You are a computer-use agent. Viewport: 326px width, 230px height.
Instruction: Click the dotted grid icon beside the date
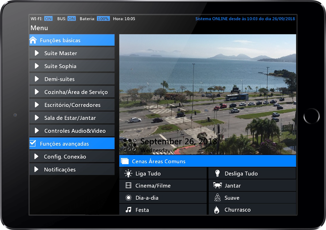[x=130, y=145]
